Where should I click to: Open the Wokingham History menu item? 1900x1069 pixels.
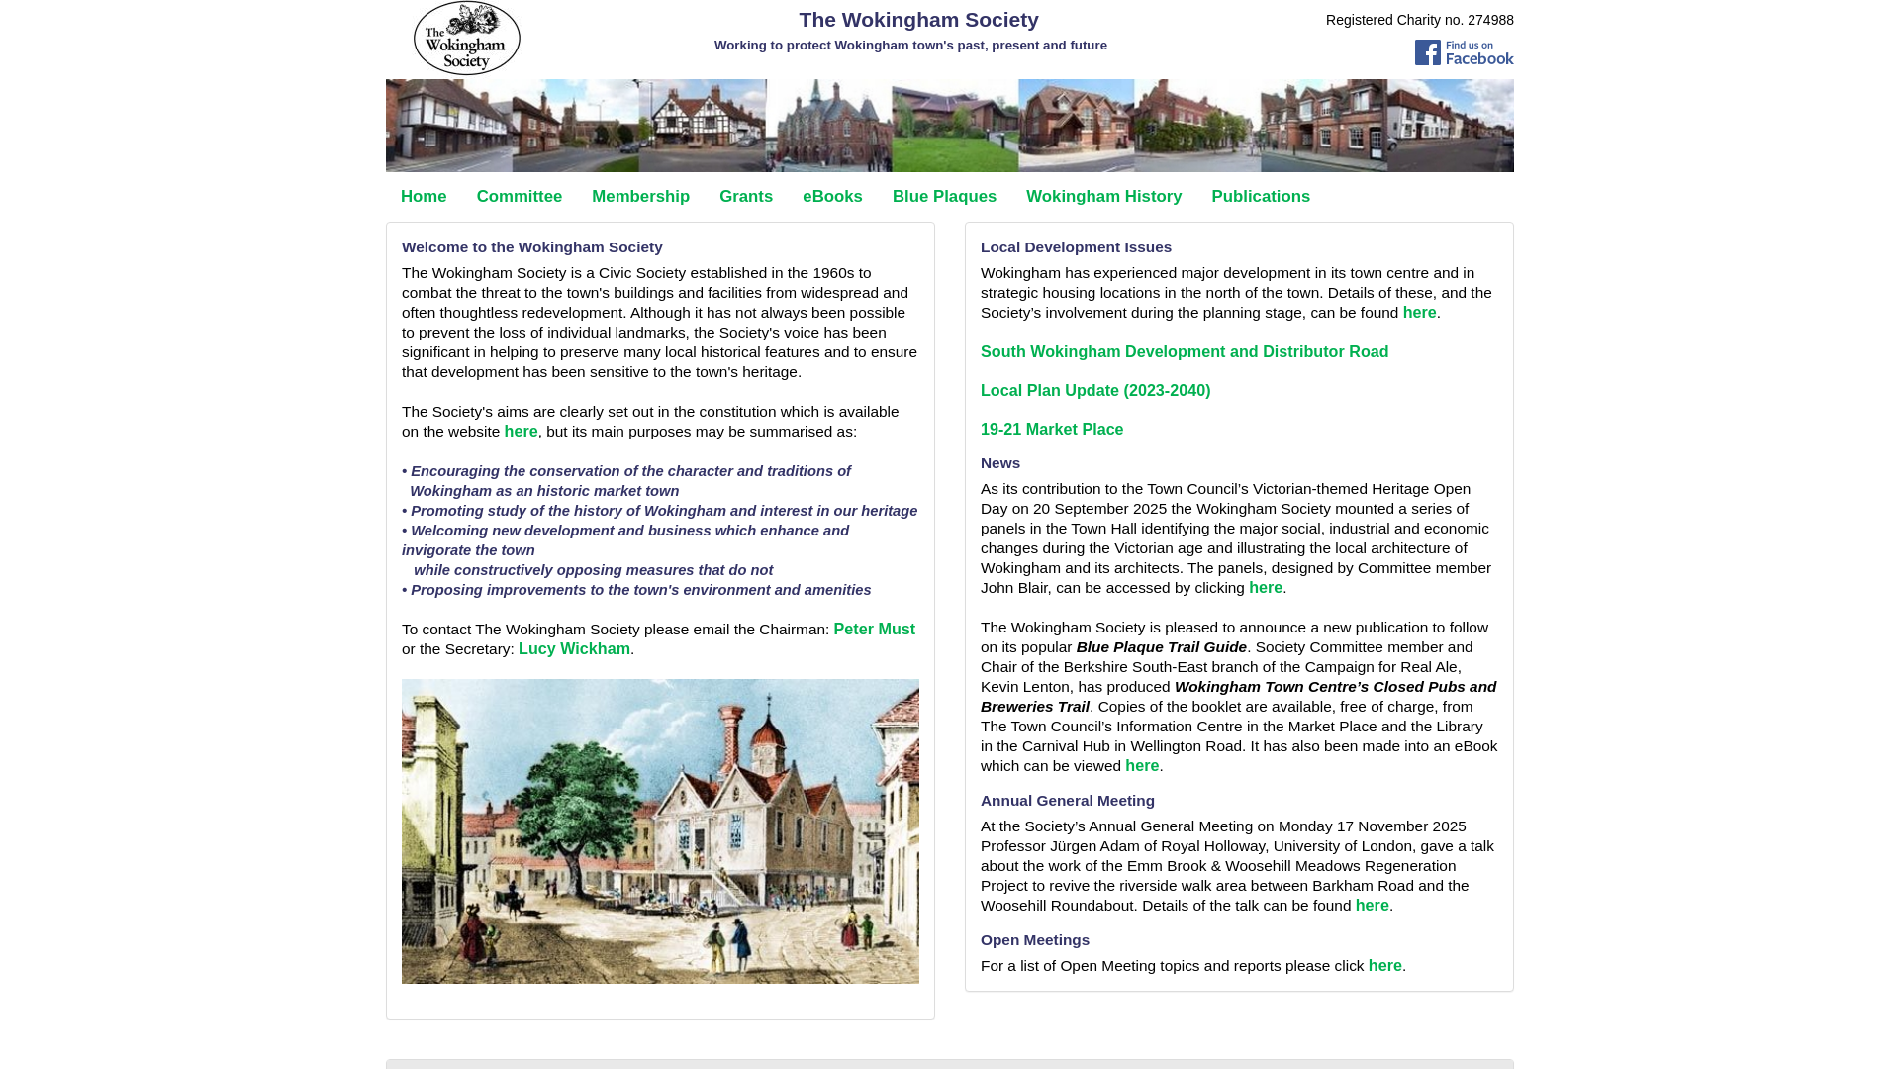[1103, 197]
